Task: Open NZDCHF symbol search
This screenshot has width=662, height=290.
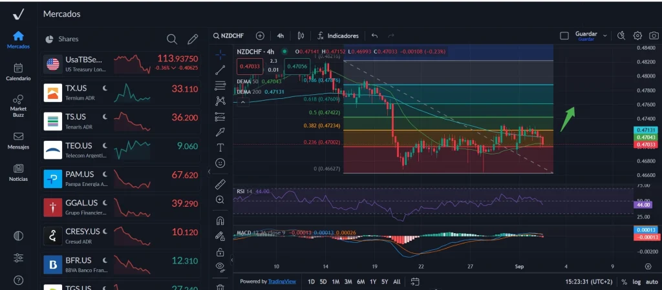Action: (x=228, y=36)
